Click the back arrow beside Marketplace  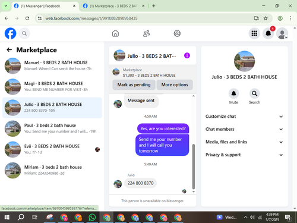point(9,50)
